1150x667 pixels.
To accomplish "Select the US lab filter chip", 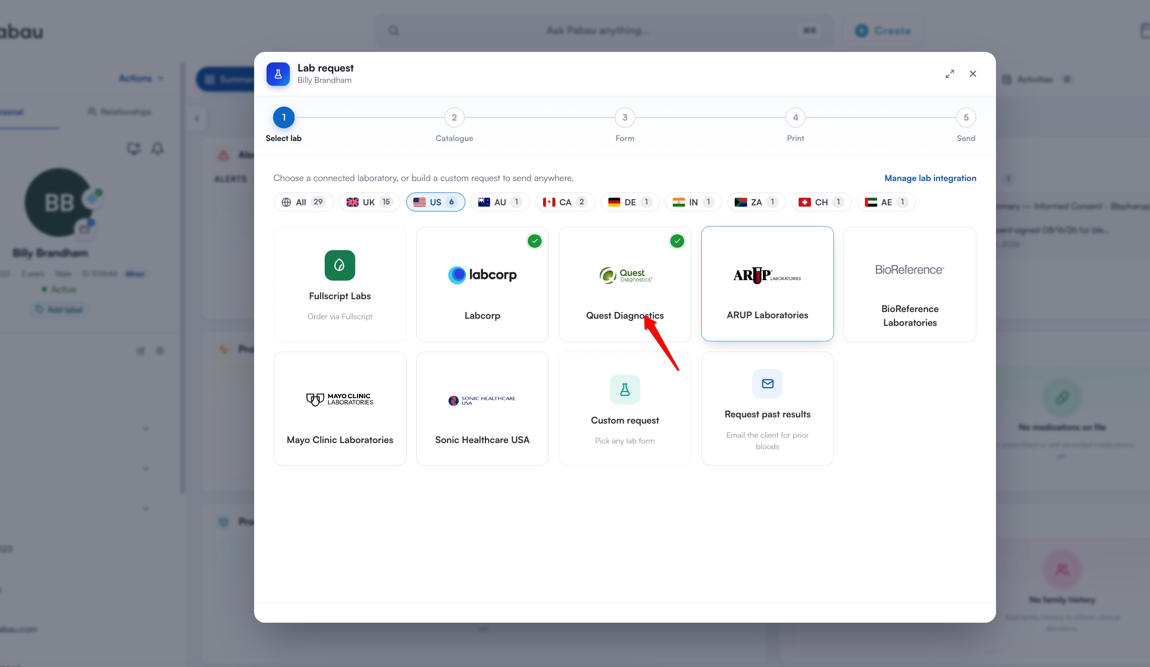I will click(x=435, y=202).
